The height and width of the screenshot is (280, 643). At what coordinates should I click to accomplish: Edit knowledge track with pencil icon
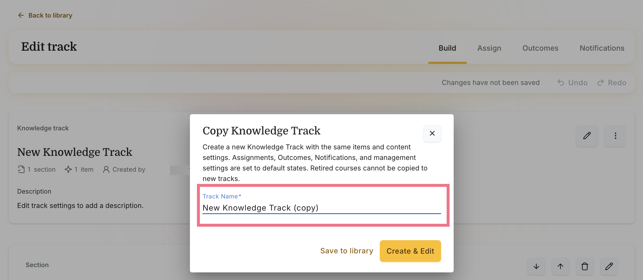coord(587,136)
